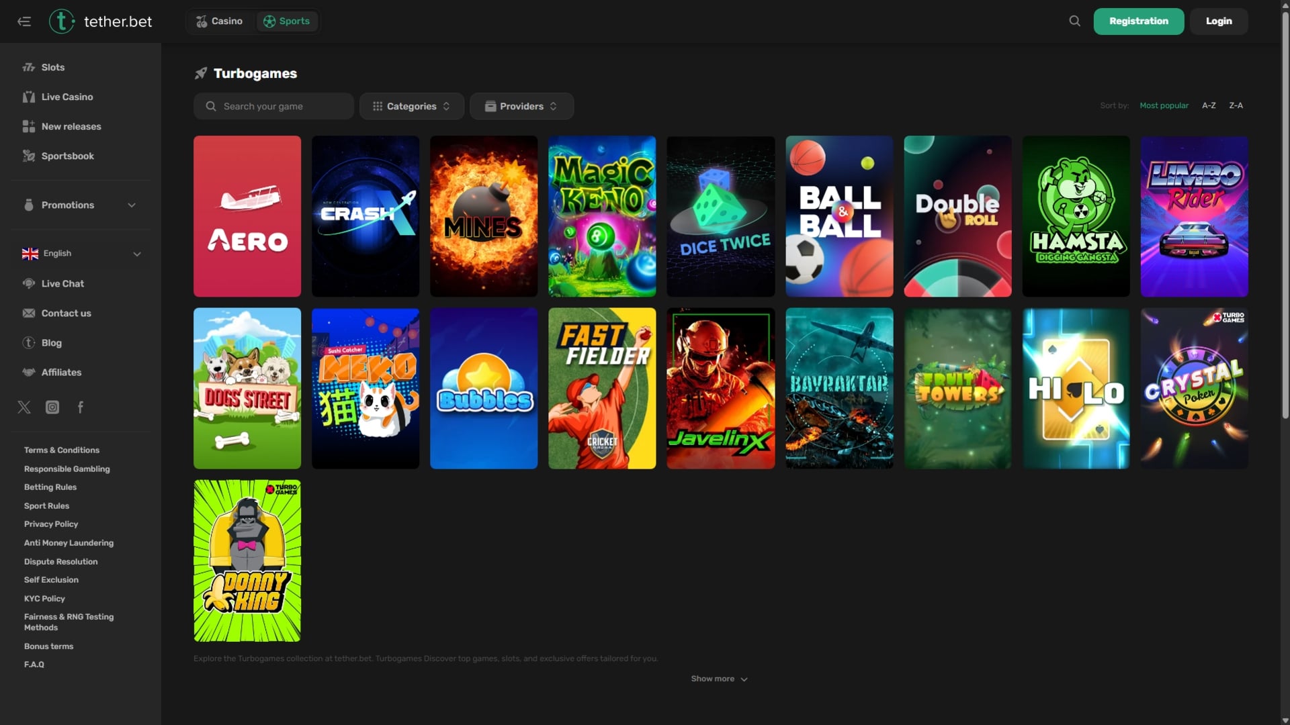Viewport: 1290px width, 725px height.
Task: Expand Show more description text
Action: point(720,679)
